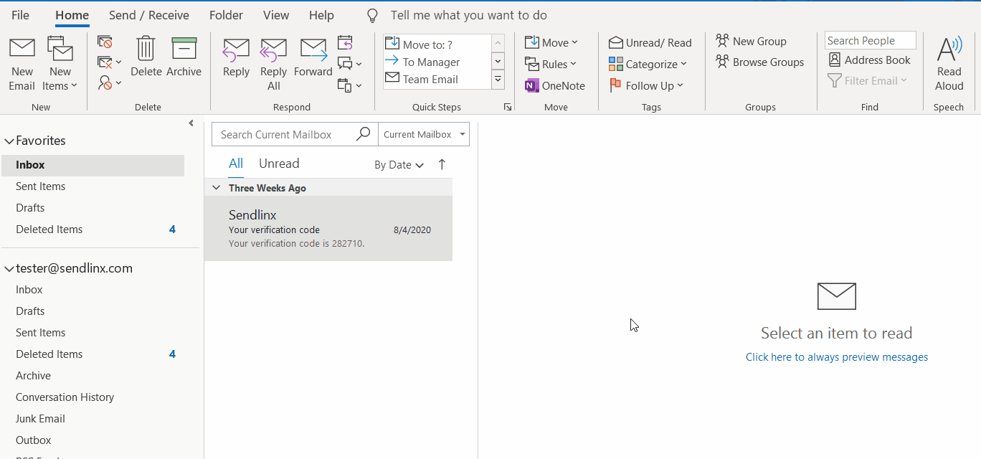
Task: Expand the Quick Steps gallery
Action: (x=498, y=79)
